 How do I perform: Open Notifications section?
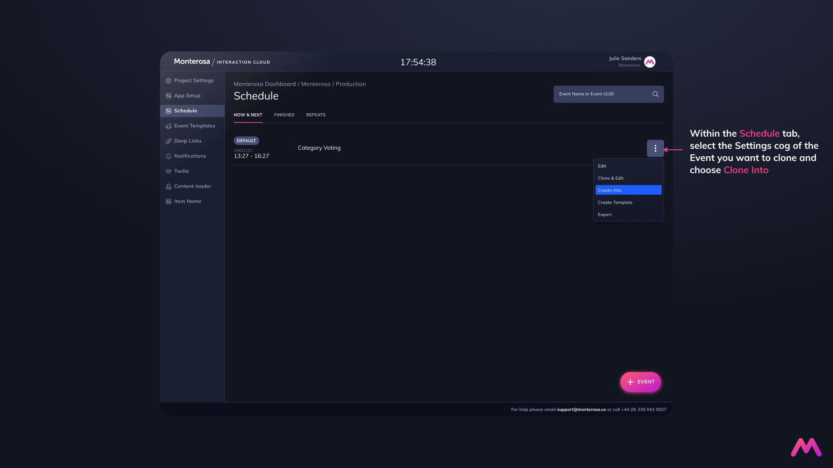(x=192, y=156)
